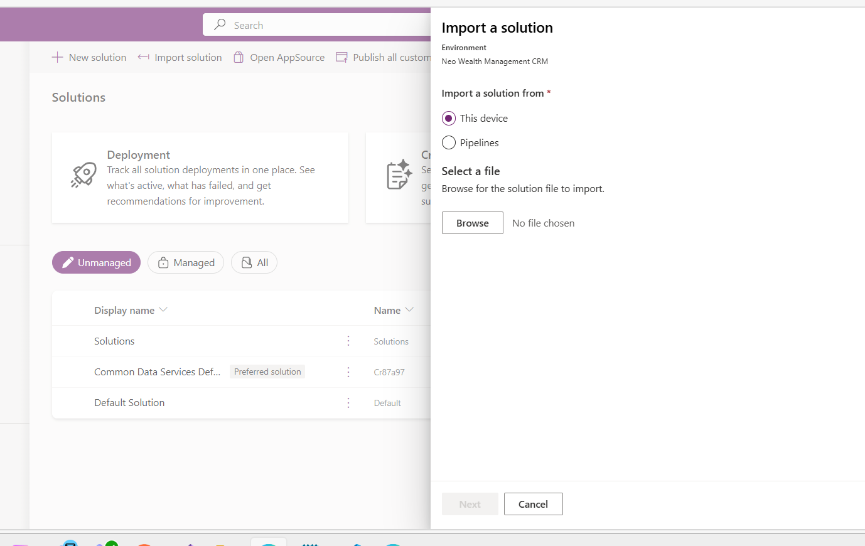
Task: Click the Publish all customizations icon
Action: 341,57
